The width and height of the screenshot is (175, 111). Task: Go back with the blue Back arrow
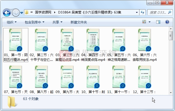(x=7, y=12)
